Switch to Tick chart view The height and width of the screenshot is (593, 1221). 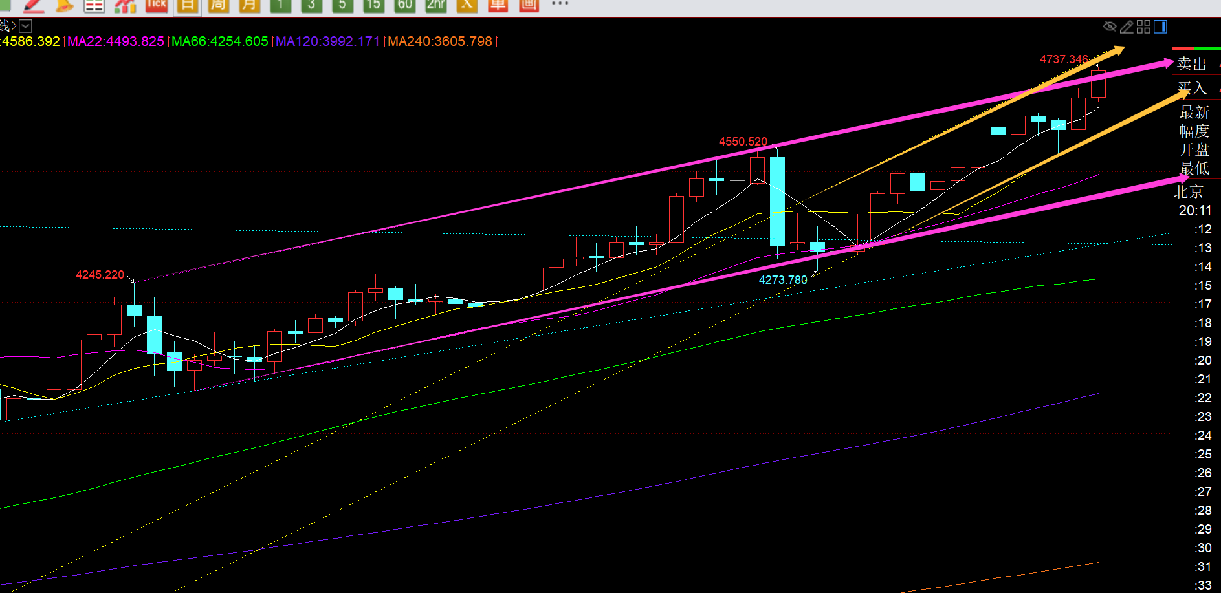coord(156,5)
